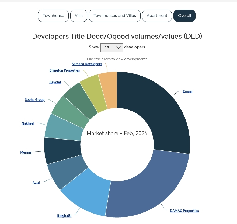Screen dimensions: 237x224
Task: Open the Emaar developer link
Action: pyautogui.click(x=188, y=91)
